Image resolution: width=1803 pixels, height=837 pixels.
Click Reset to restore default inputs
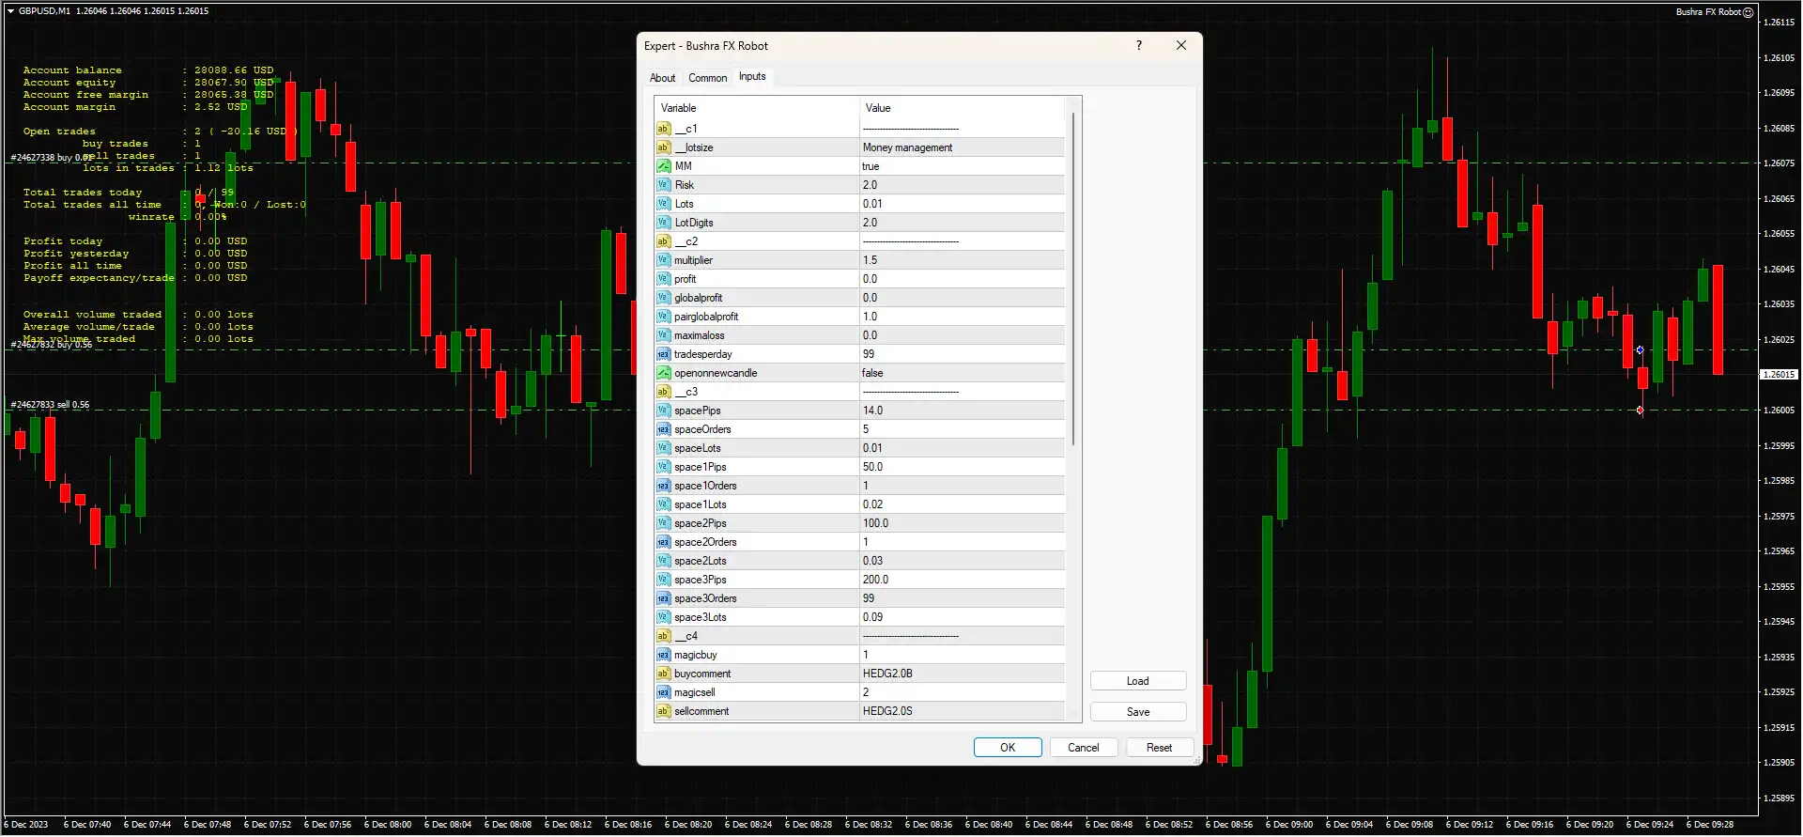coord(1158,748)
